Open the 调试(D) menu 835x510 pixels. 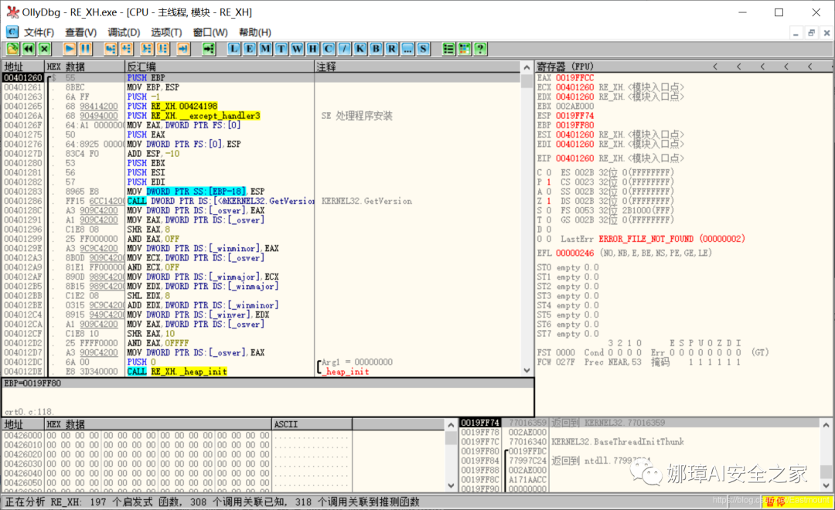click(x=124, y=32)
